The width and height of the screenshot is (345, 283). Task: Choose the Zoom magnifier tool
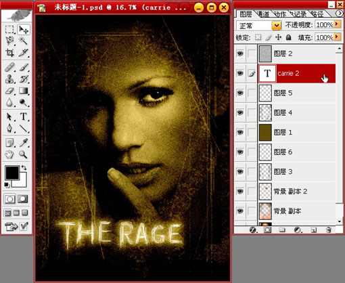click(x=24, y=154)
